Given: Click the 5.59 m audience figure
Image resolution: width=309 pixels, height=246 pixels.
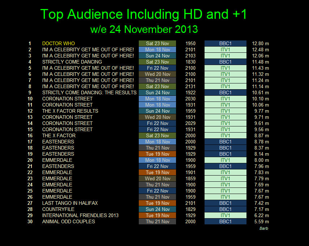Looking at the screenshot, I should (x=260, y=221).
